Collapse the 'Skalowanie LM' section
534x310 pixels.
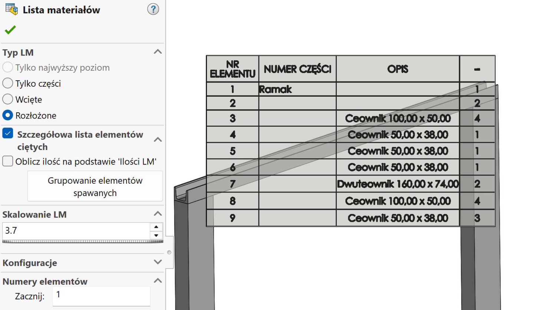click(x=158, y=214)
